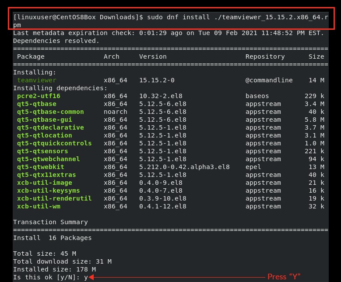Click the pcre2-utf16 dependency entry
This screenshot has height=282, width=341.
[x=39, y=96]
